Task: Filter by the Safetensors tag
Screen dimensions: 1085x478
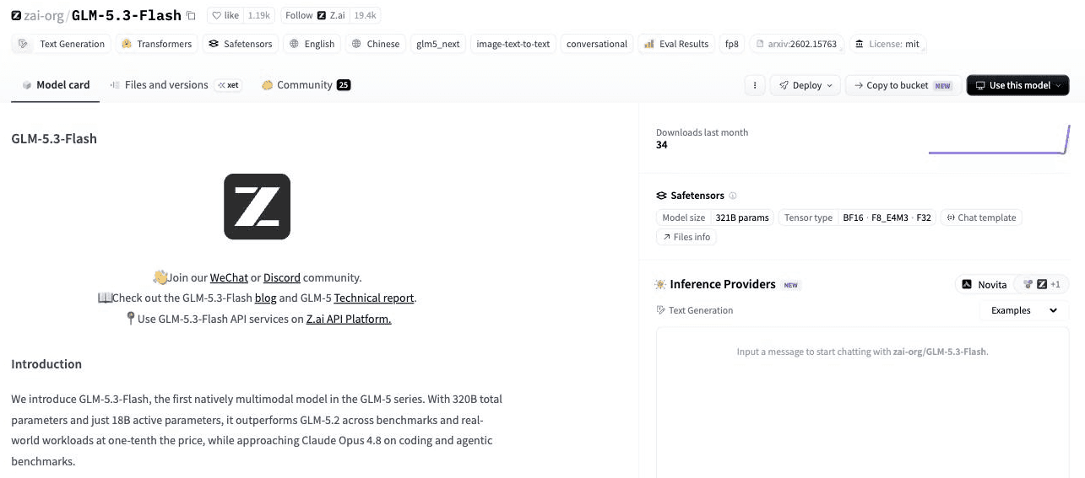Action: [239, 44]
